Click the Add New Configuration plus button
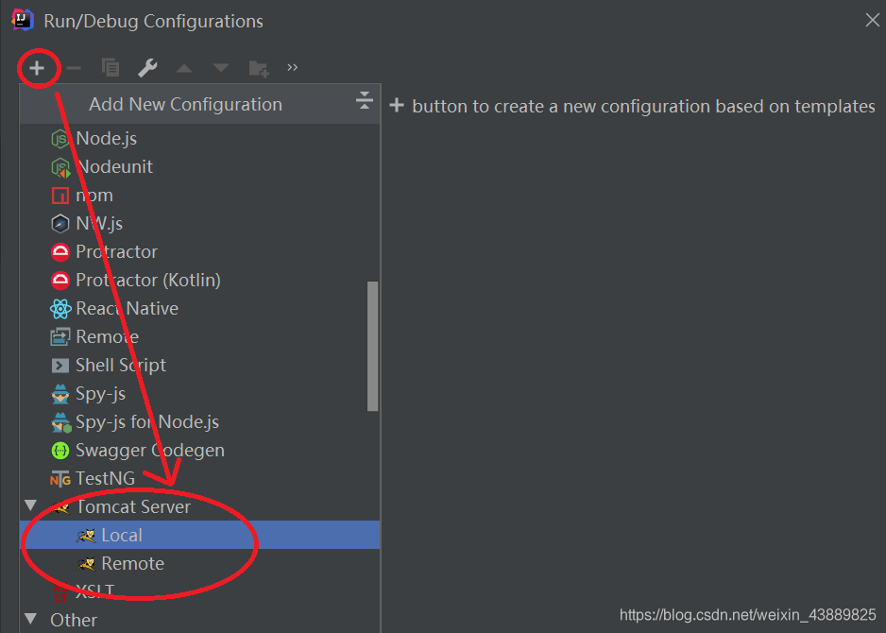Viewport: 886px width, 633px height. 37,68
